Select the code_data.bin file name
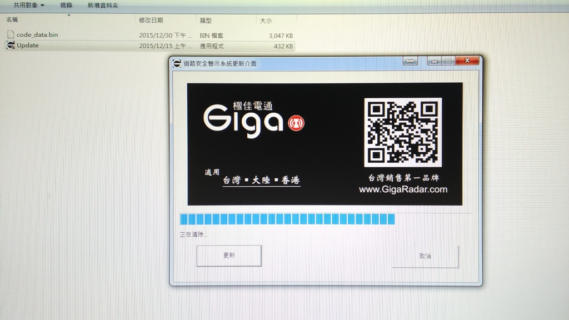569x320 pixels. pyautogui.click(x=37, y=35)
